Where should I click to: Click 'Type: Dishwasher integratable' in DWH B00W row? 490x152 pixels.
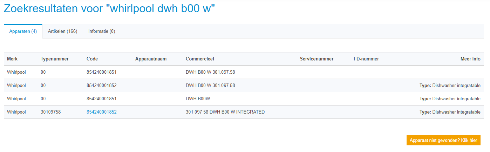pos(450,99)
